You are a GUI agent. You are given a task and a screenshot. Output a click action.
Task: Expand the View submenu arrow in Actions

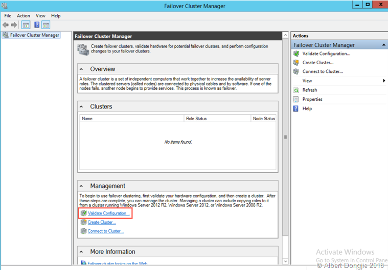384,80
